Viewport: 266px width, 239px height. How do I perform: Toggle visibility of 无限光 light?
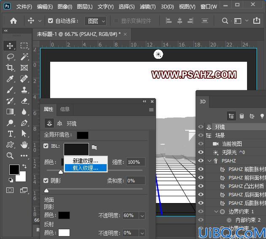[x=201, y=152]
